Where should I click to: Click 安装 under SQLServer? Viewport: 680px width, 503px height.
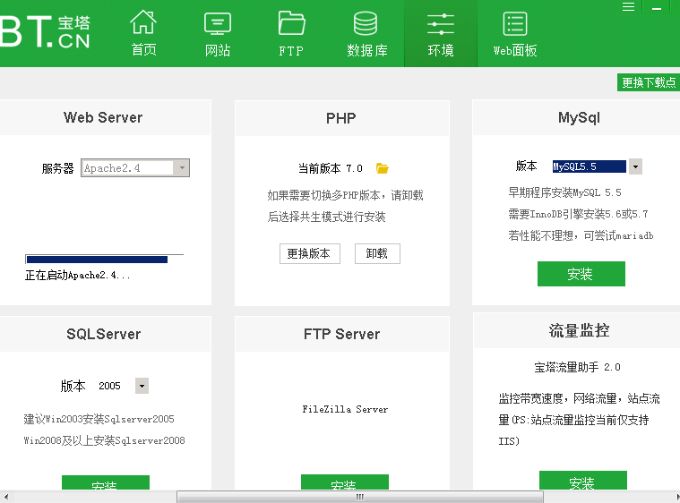click(106, 482)
